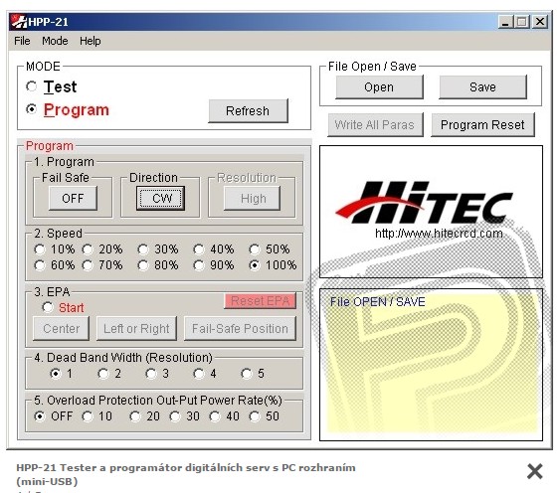Image resolution: width=560 pixels, height=493 pixels.
Task: Click the hitecrcd.com website URL
Action: click(x=439, y=234)
